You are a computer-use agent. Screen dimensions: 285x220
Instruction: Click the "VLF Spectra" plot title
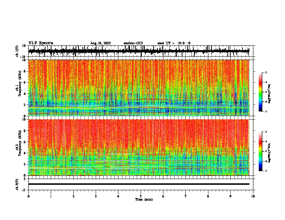[41, 43]
